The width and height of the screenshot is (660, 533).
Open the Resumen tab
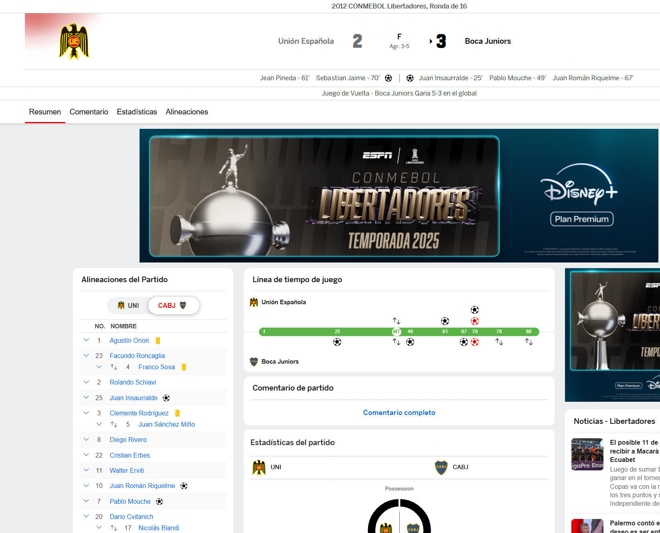[x=45, y=112]
